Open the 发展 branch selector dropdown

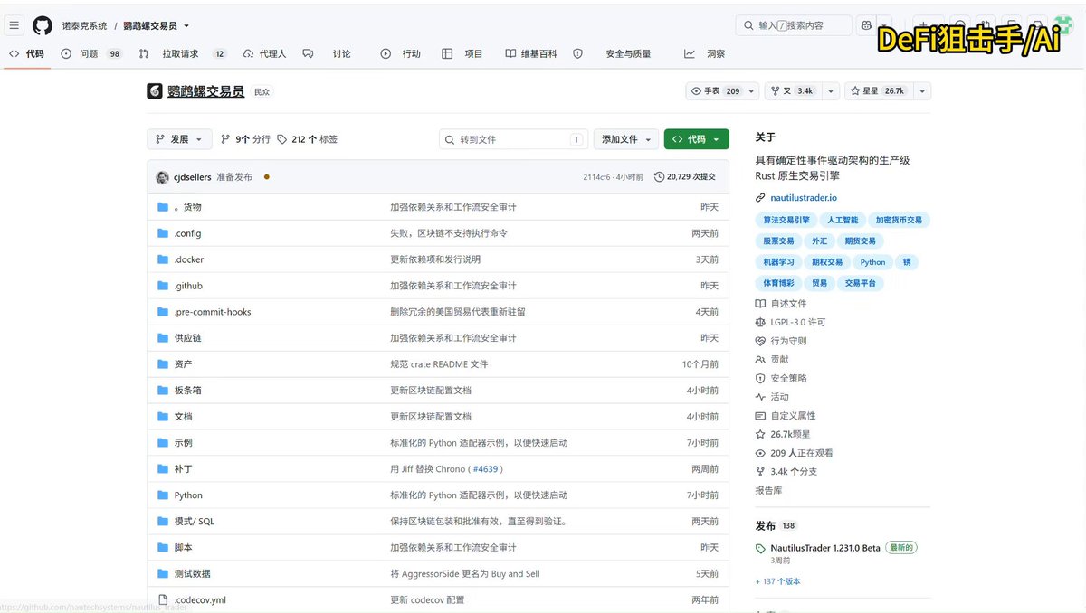pos(179,139)
